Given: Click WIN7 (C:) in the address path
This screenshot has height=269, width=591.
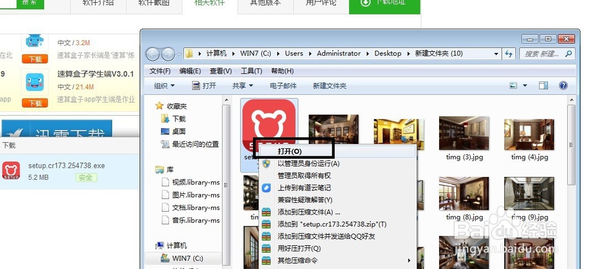Looking at the screenshot, I should pyautogui.click(x=255, y=54).
